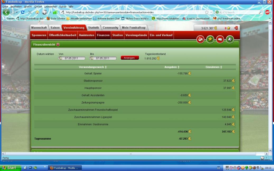Go to the Assistenten section

click(86, 35)
